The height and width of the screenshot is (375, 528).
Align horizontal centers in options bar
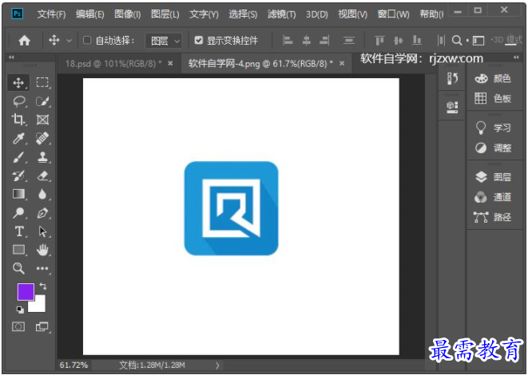coord(306,41)
